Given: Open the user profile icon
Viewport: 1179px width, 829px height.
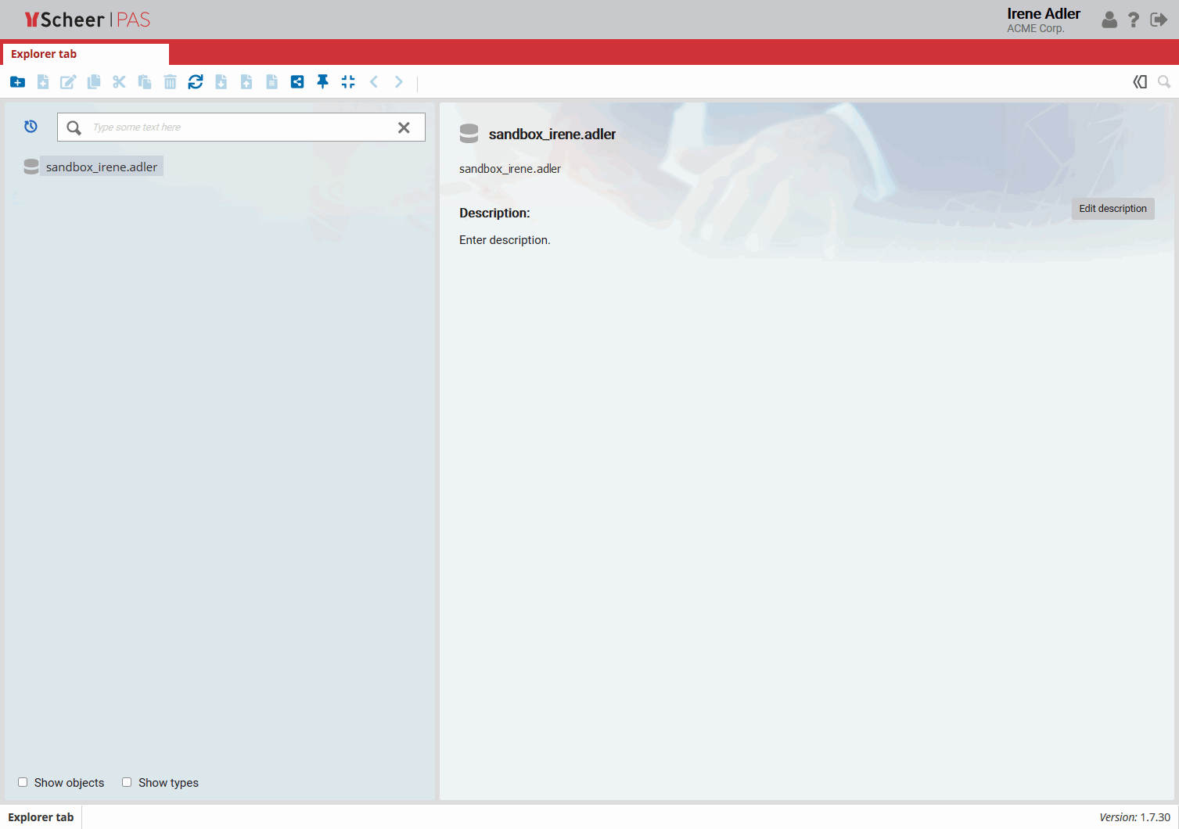Looking at the screenshot, I should [1109, 20].
